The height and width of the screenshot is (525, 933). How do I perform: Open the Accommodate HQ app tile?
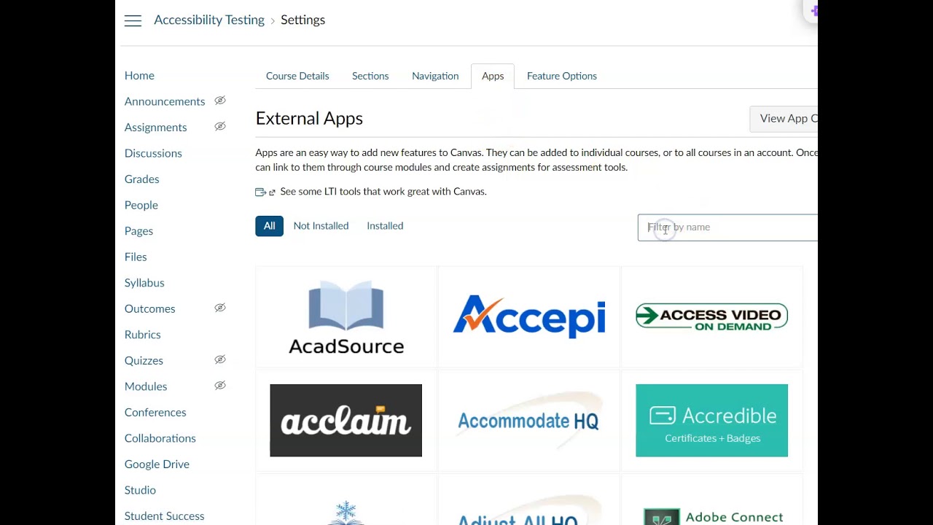(529, 421)
